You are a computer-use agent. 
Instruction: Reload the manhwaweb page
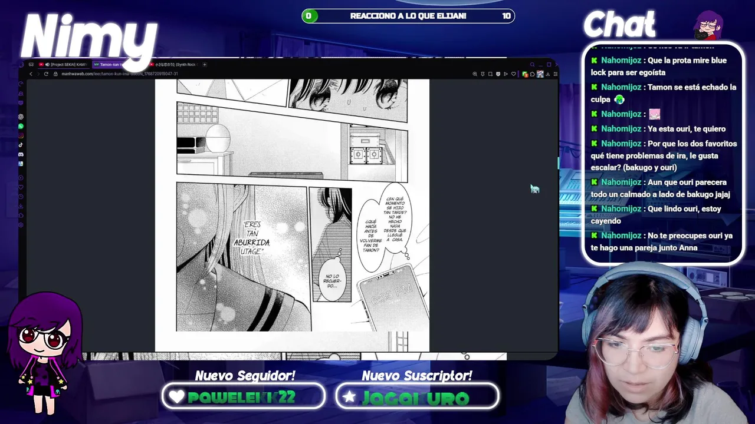pos(46,74)
